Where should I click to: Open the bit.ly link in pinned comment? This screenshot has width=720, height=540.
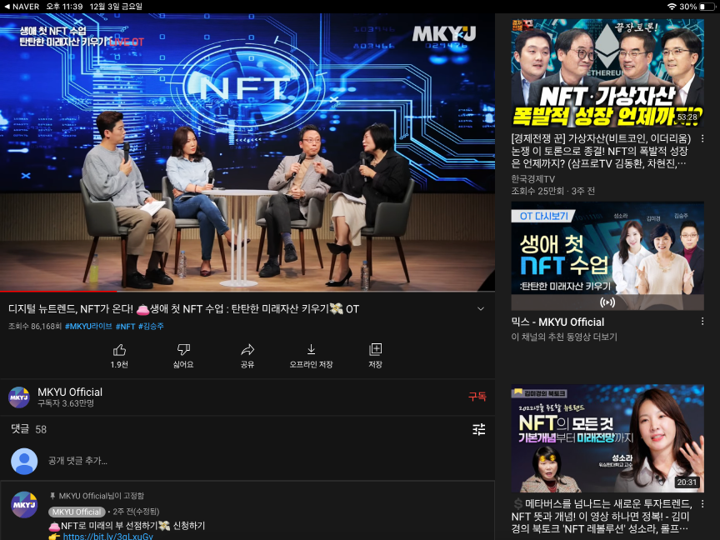pyautogui.click(x=107, y=536)
